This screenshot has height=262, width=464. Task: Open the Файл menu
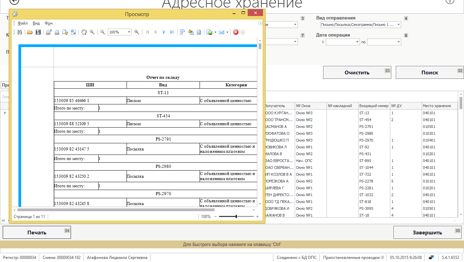click(x=23, y=23)
